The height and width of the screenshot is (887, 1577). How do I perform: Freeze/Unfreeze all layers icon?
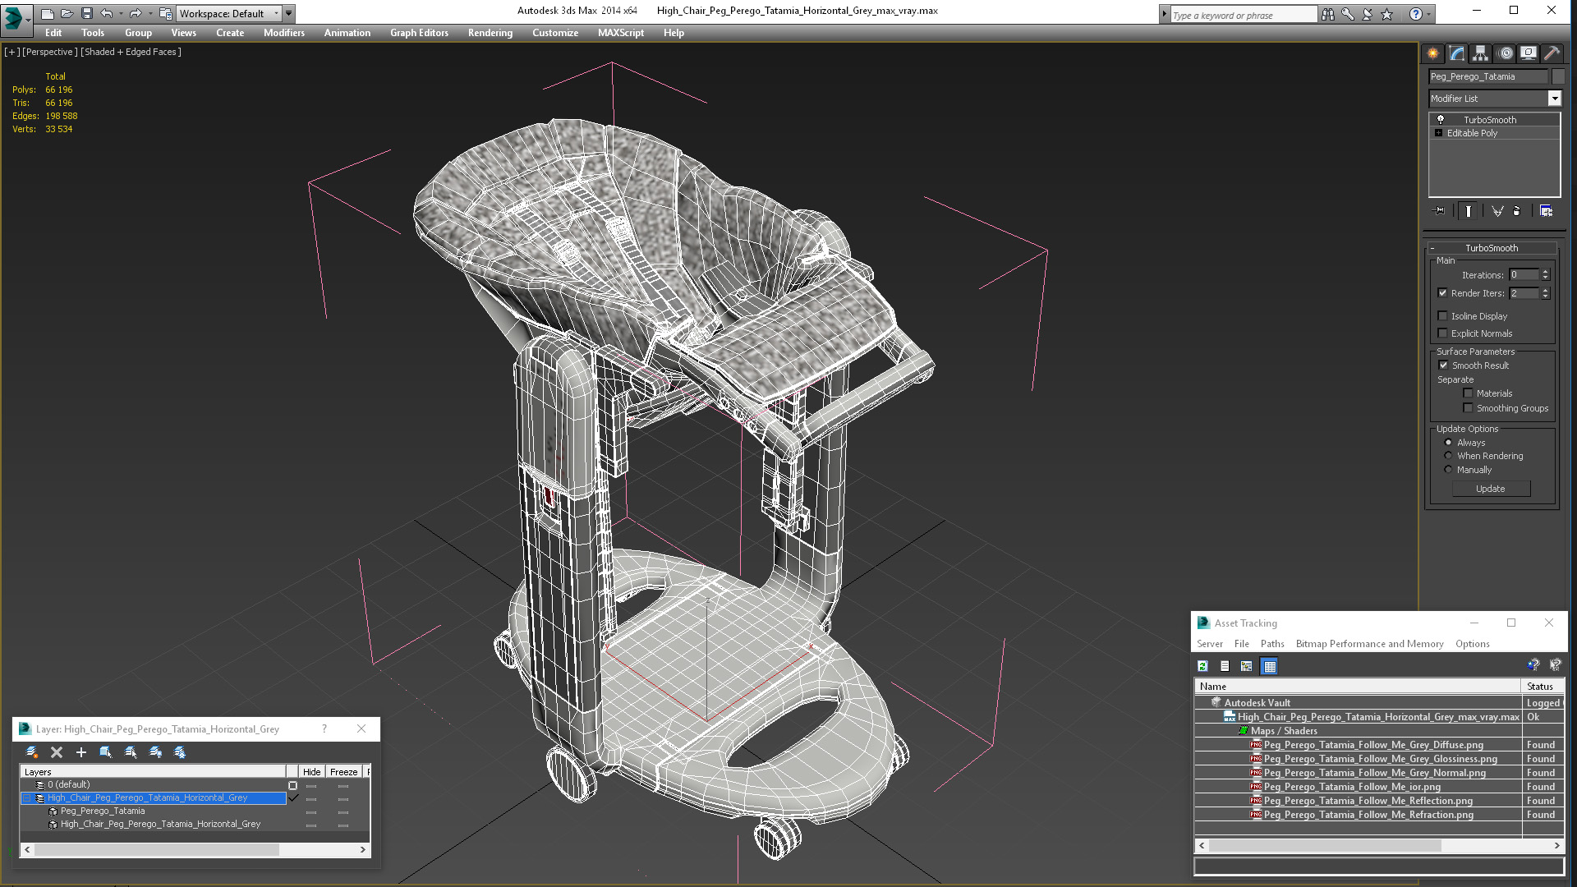click(180, 752)
